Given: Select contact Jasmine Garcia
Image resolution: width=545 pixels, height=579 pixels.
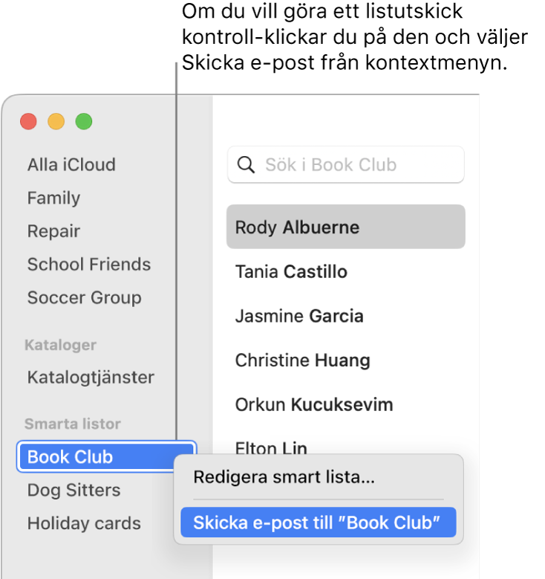Looking at the screenshot, I should click(x=299, y=317).
